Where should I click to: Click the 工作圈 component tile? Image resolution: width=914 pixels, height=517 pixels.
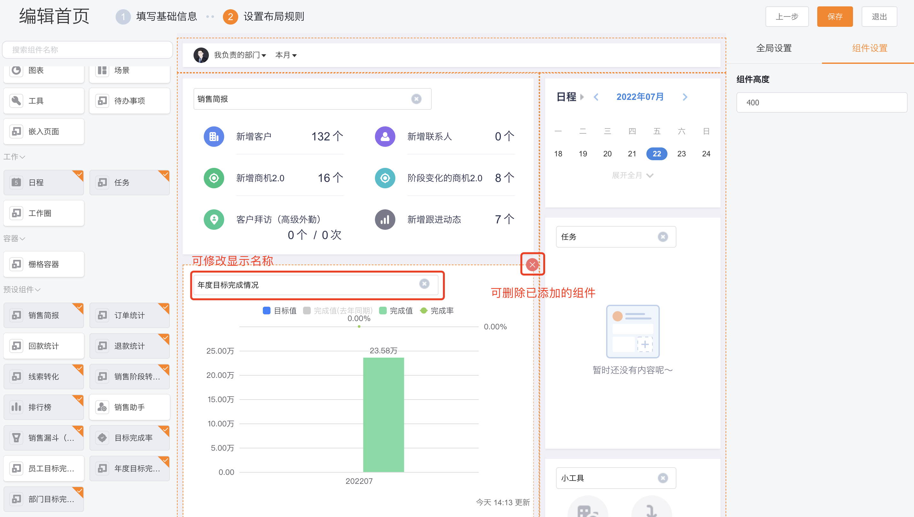tap(44, 213)
